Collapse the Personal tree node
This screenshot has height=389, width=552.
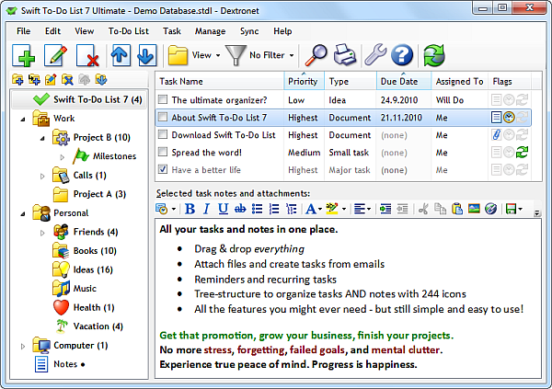[23, 214]
